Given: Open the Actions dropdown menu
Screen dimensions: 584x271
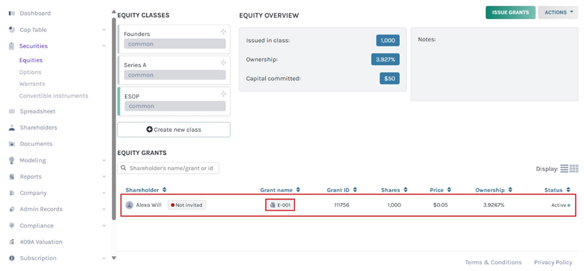Looking at the screenshot, I should pyautogui.click(x=558, y=12).
